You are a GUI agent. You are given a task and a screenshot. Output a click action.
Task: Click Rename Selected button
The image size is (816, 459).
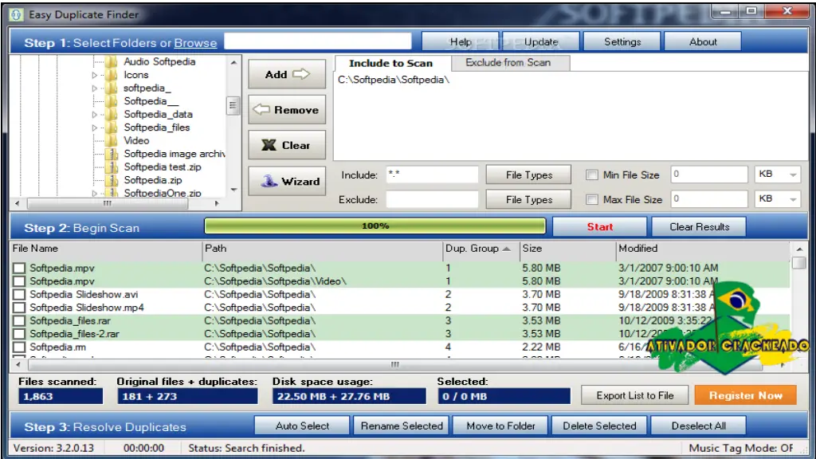(x=402, y=426)
